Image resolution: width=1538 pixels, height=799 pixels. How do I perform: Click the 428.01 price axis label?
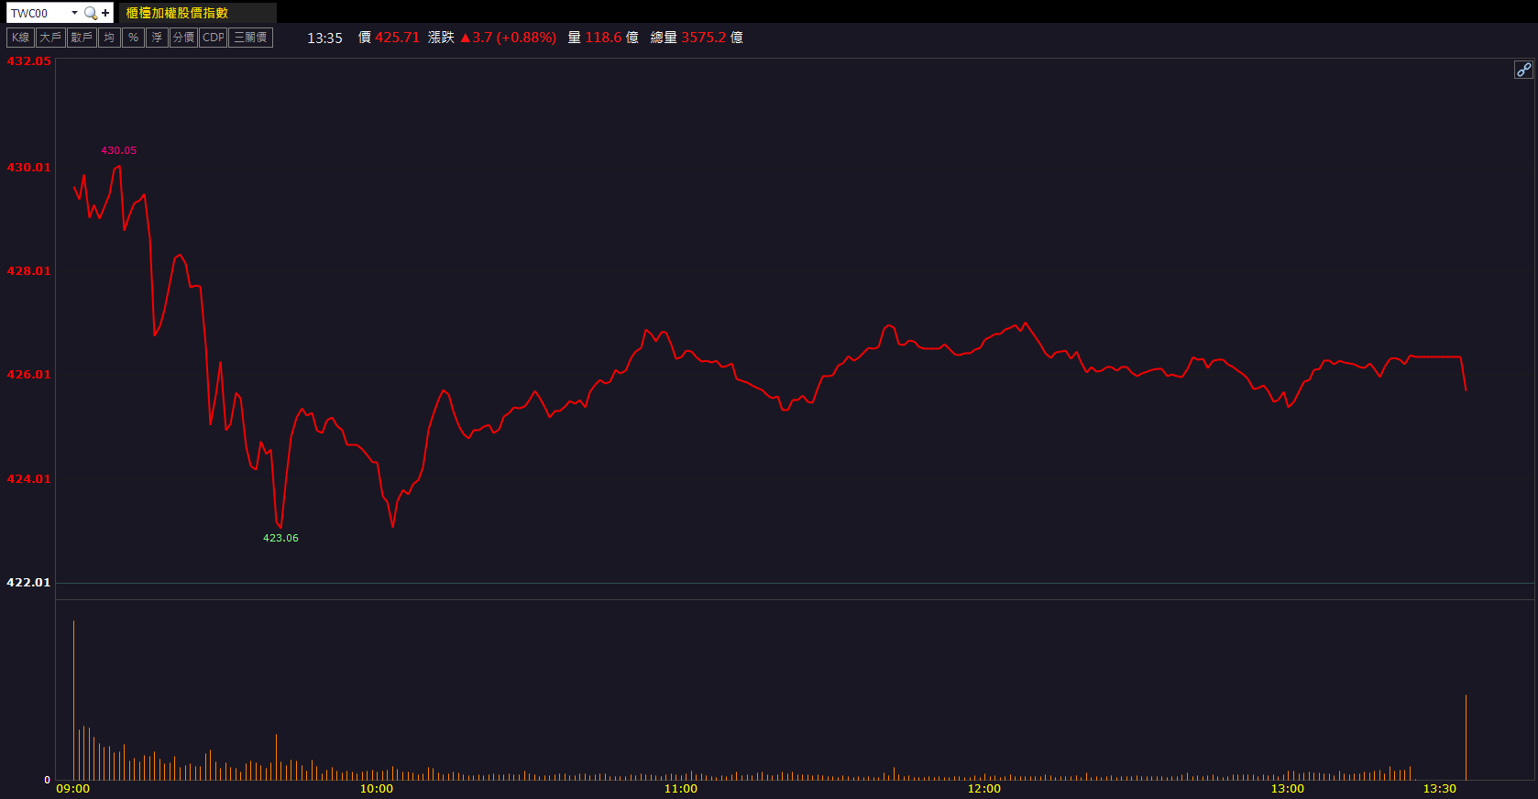click(x=28, y=271)
